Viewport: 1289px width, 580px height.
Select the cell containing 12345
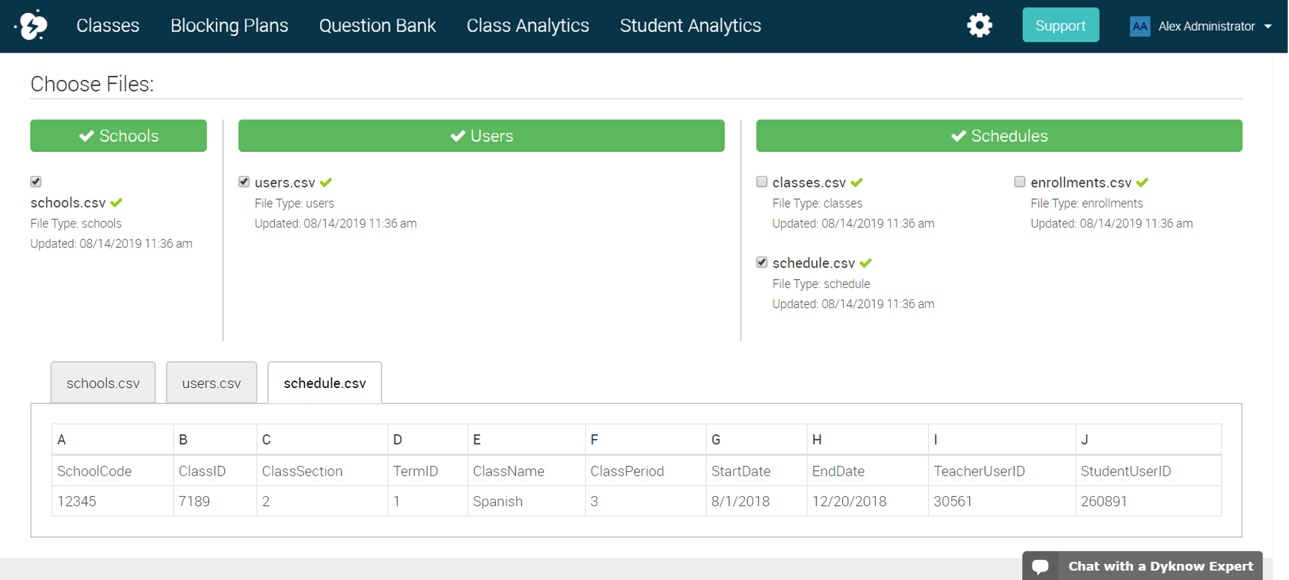(x=113, y=501)
